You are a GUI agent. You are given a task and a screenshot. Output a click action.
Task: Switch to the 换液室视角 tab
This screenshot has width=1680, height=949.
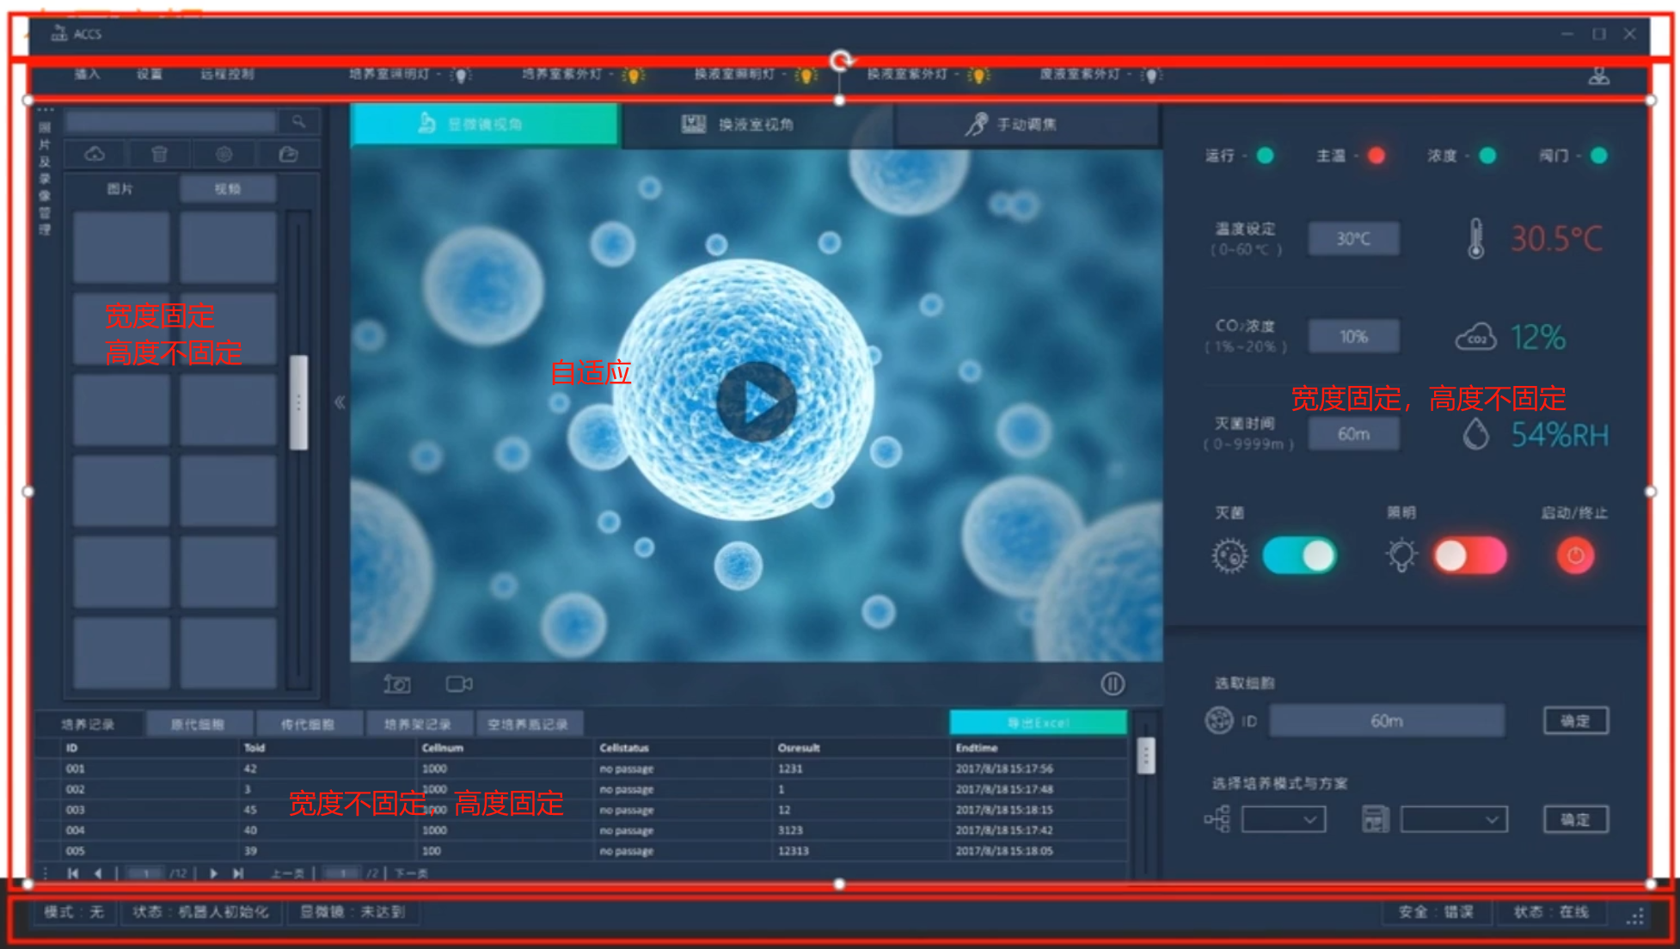[x=757, y=125]
